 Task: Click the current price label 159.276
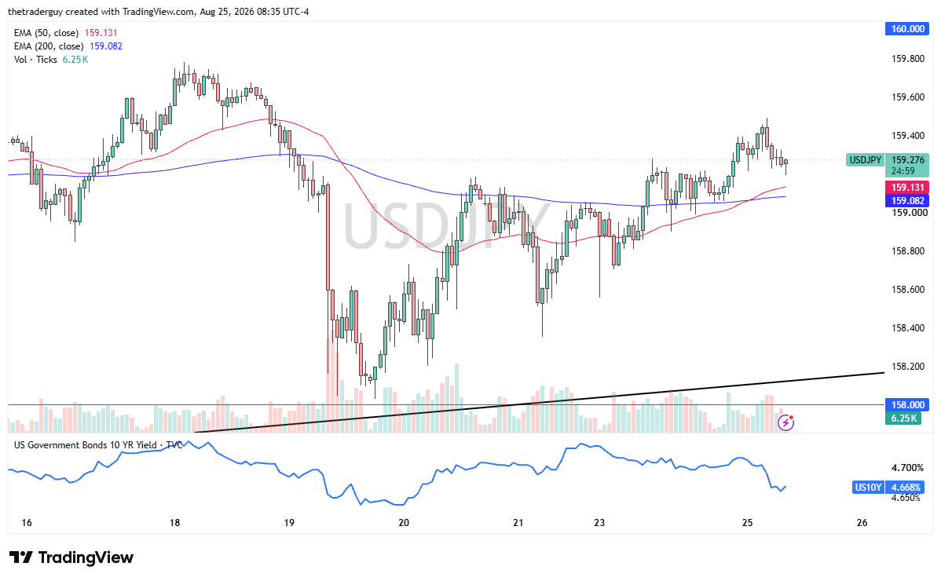point(907,160)
